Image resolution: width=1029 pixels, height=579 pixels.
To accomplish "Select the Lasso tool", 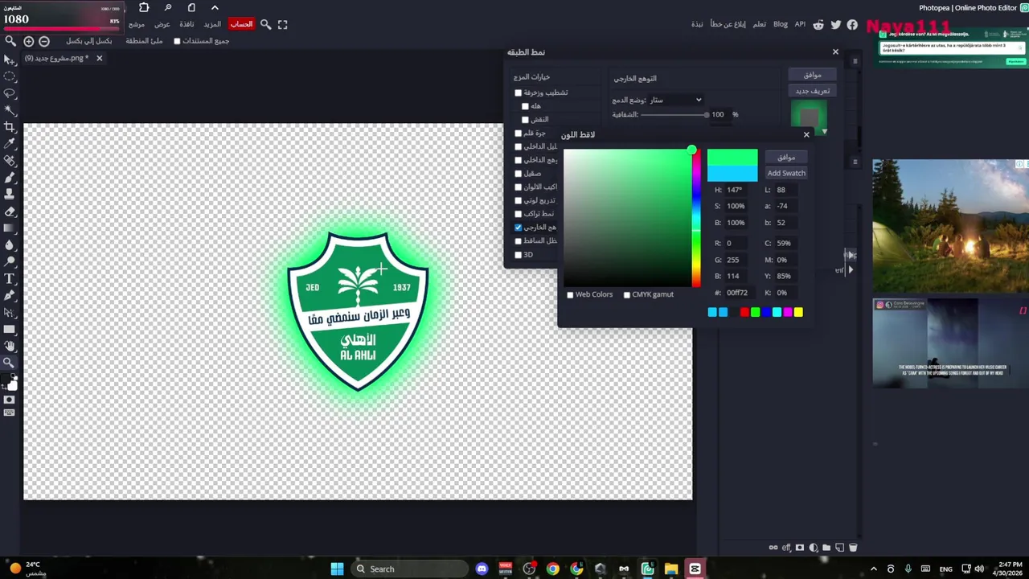I will (x=10, y=93).
